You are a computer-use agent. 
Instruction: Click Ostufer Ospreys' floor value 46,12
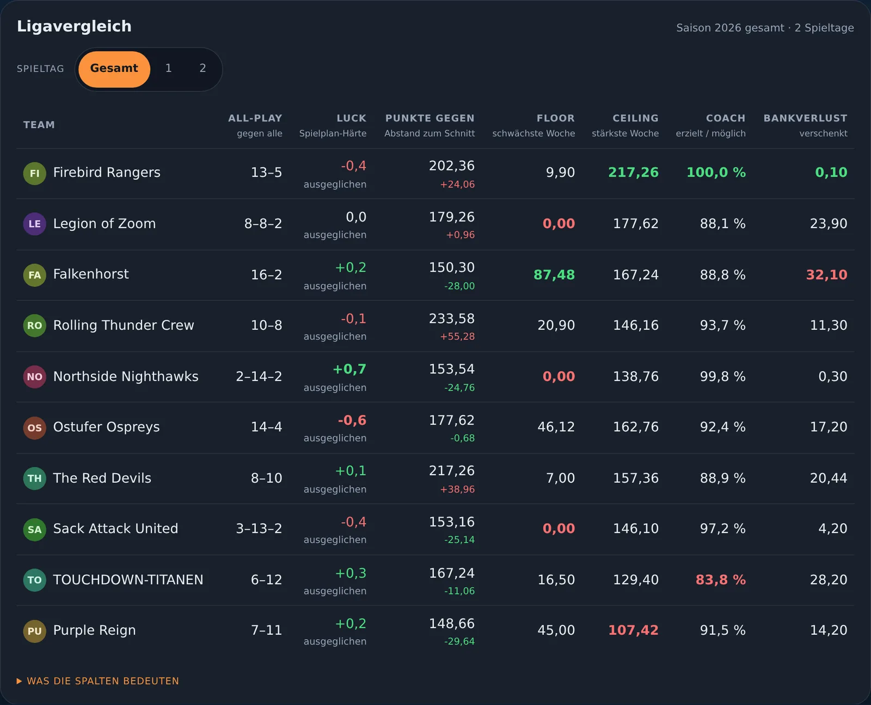(556, 427)
